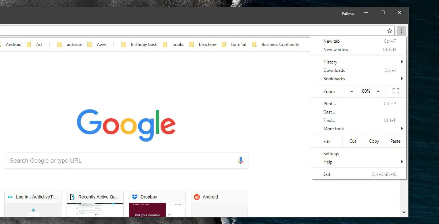Expand the More tools submenu
The height and width of the screenshot is (224, 439).
pyautogui.click(x=358, y=129)
